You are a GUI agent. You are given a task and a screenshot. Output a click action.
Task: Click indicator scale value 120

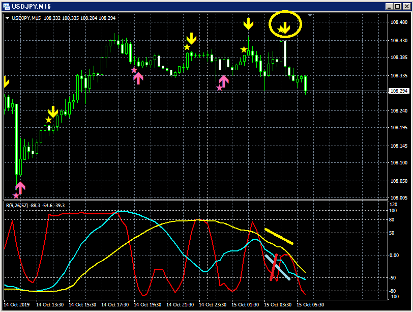[x=393, y=205]
